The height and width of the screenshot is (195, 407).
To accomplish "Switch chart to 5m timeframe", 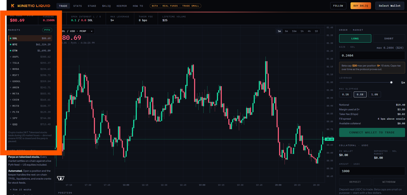I will (287, 31).
